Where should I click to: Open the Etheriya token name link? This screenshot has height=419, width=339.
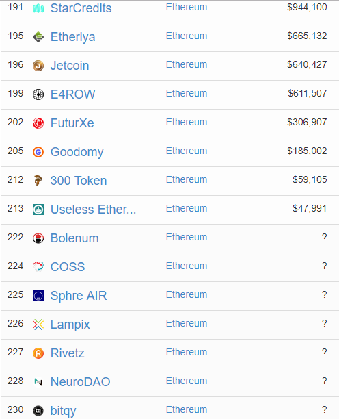73,37
